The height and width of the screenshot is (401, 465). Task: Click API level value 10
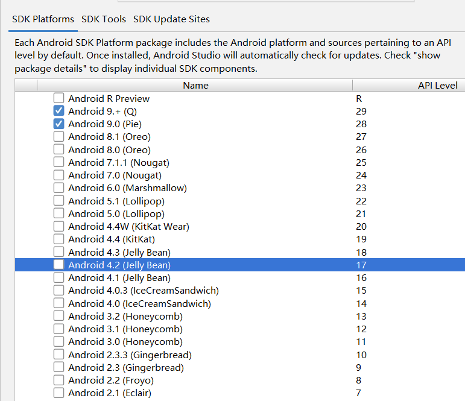(x=361, y=355)
